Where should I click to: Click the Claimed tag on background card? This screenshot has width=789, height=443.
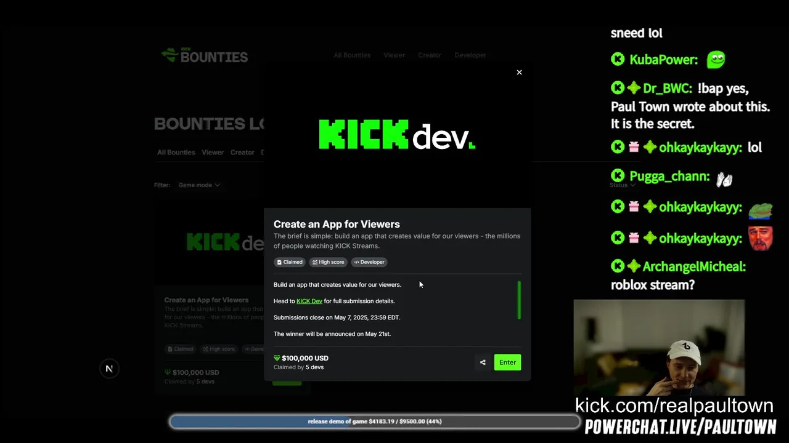[180, 349]
